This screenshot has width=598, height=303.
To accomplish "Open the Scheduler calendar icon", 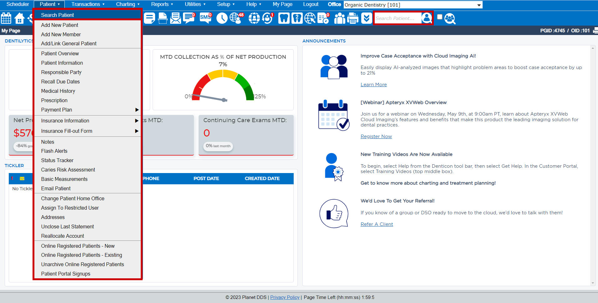I will pyautogui.click(x=6, y=18).
